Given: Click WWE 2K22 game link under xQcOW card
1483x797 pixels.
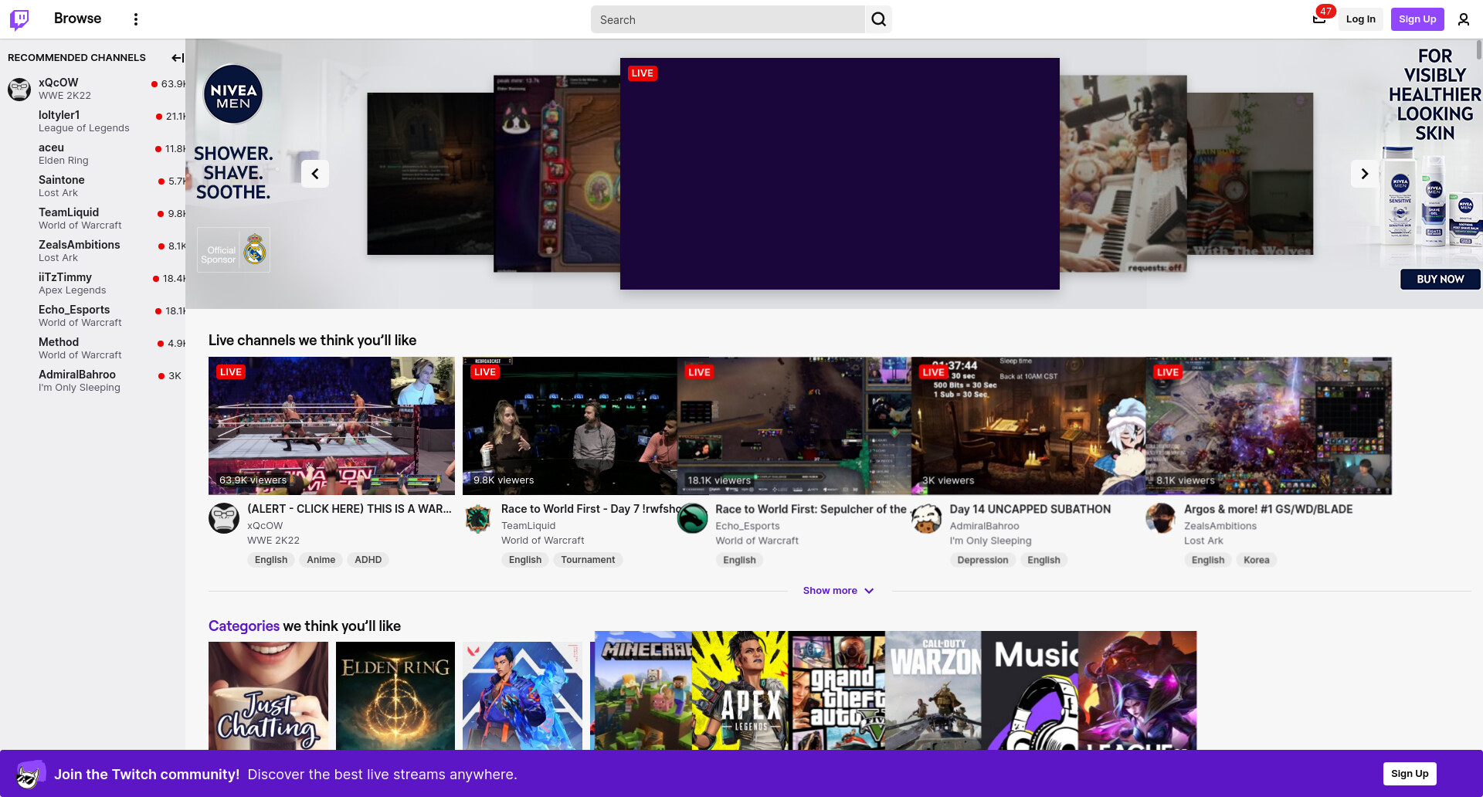Looking at the screenshot, I should (273, 541).
